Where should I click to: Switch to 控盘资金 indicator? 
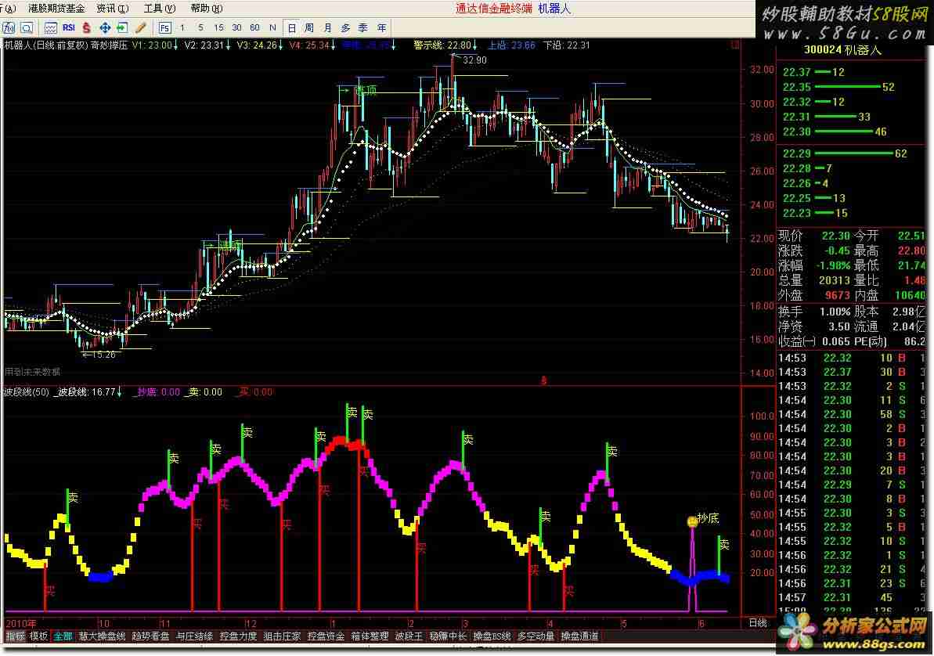326,636
